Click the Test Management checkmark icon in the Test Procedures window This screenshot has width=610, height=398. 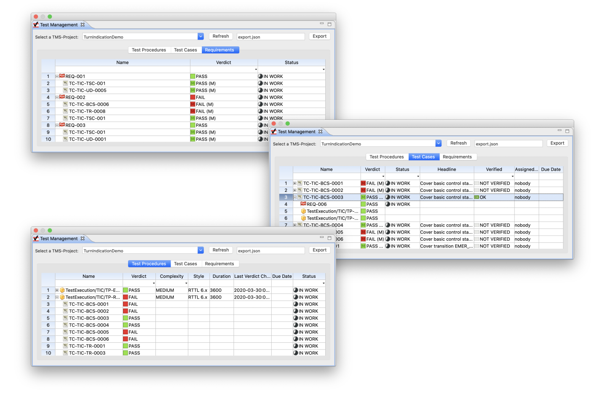tap(36, 239)
